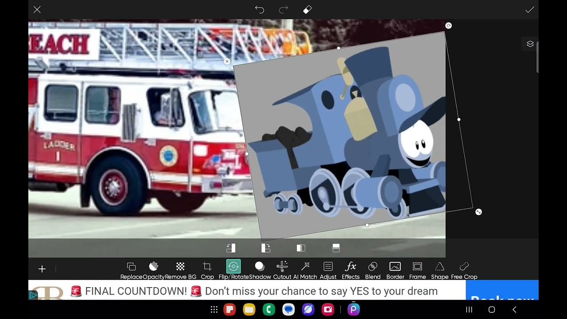Open the app drawer grid icon
Image resolution: width=567 pixels, height=319 pixels.
tap(214, 310)
